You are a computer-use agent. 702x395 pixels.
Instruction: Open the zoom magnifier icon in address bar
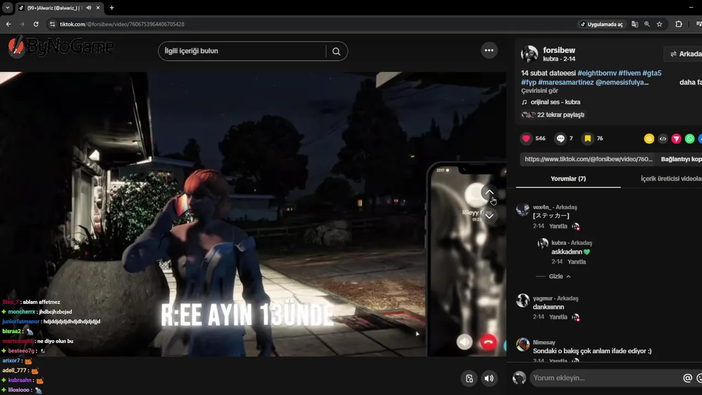tap(647, 24)
